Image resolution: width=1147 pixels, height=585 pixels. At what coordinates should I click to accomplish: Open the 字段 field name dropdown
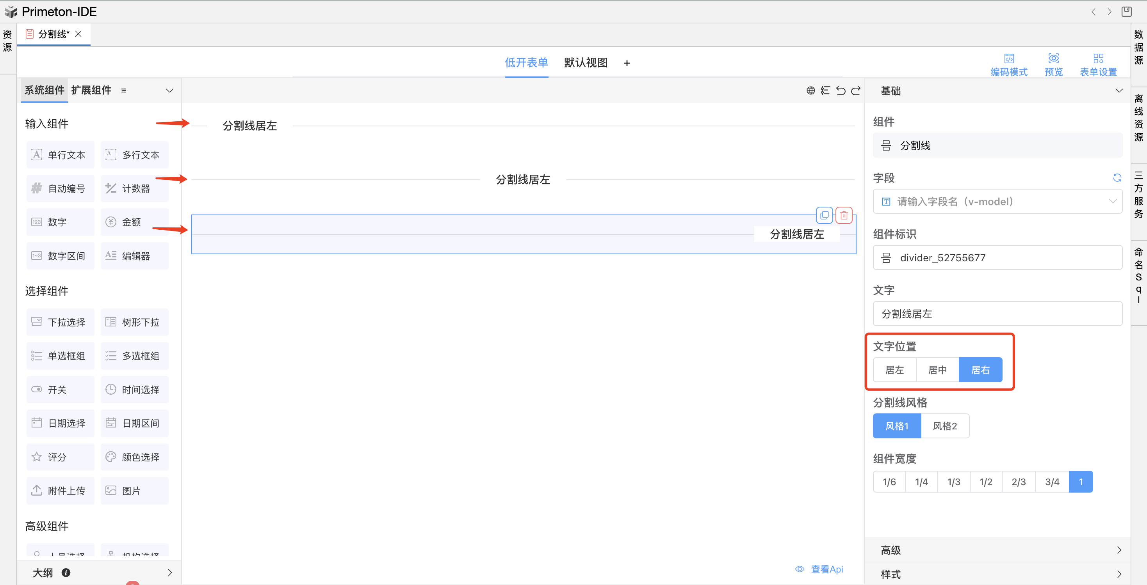pyautogui.click(x=997, y=202)
